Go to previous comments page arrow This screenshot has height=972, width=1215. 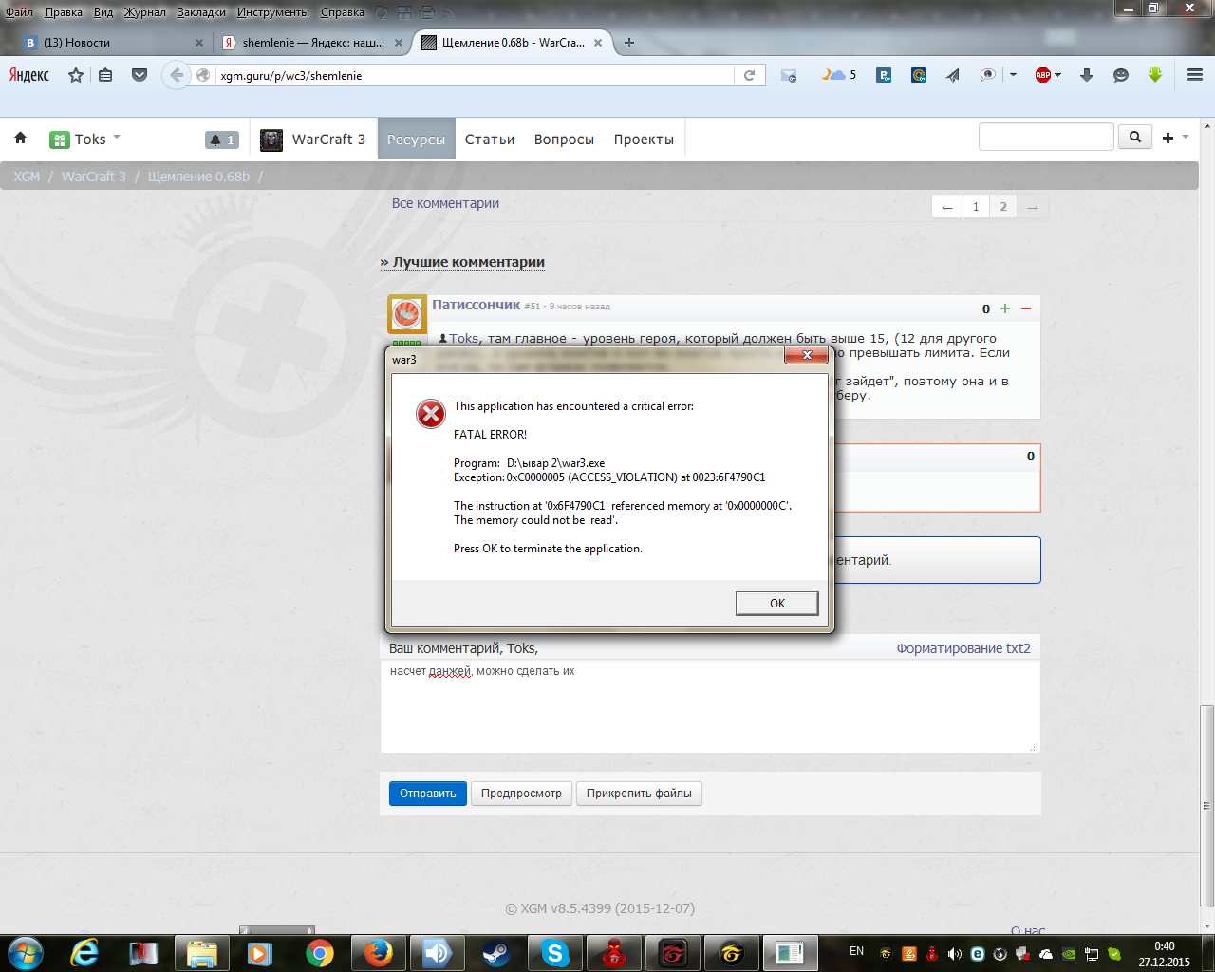[946, 206]
